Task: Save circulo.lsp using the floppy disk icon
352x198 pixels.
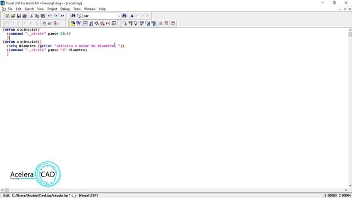Action: pos(19,16)
